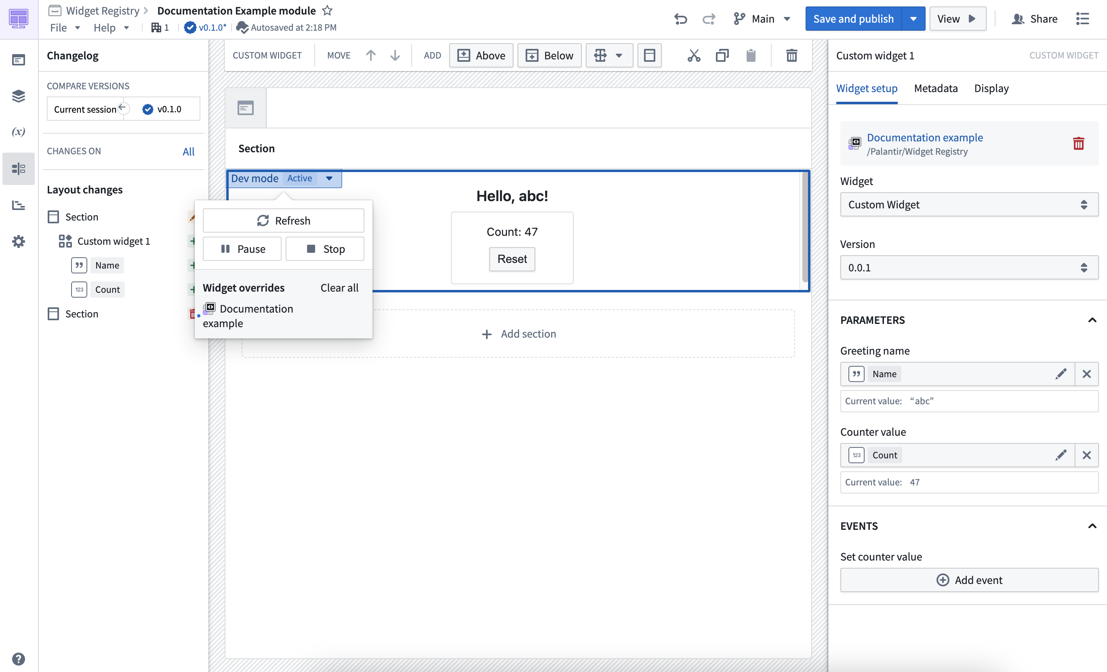
Task: Select Custom widget 1 in layout changes tree
Action: pos(113,241)
